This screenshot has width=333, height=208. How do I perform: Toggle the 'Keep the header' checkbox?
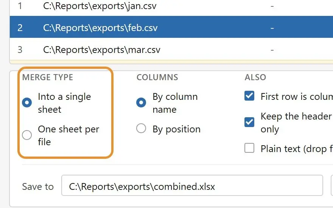click(249, 122)
